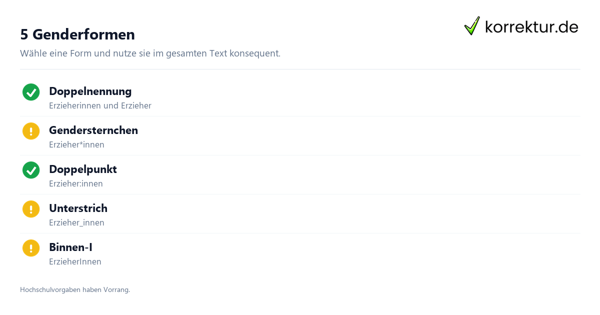
Task: Click the example text ErzieherInnen
Action: [75, 261]
